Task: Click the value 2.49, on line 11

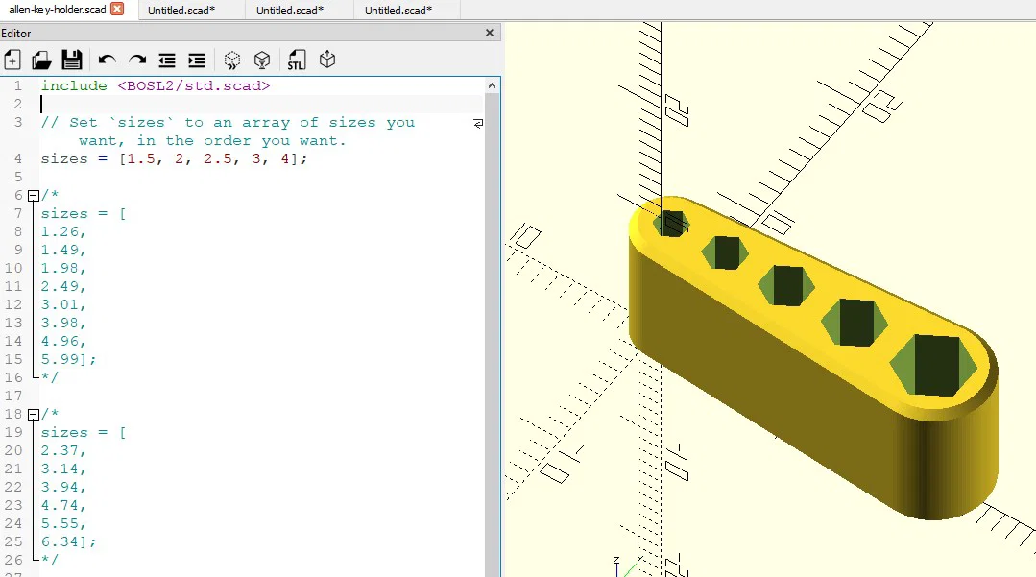Action: click(x=63, y=286)
